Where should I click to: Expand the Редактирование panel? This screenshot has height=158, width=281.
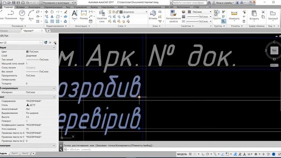56,26
